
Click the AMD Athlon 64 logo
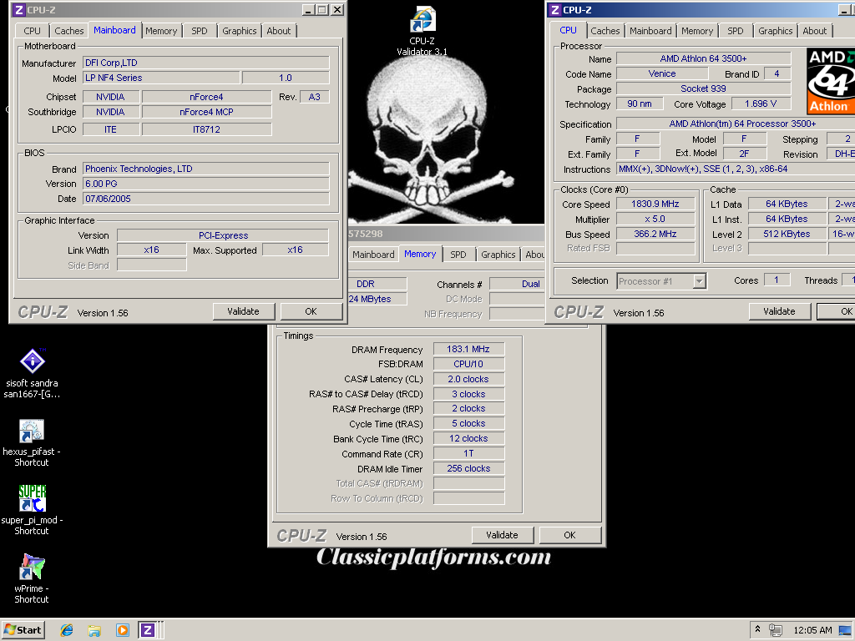pyautogui.click(x=831, y=81)
